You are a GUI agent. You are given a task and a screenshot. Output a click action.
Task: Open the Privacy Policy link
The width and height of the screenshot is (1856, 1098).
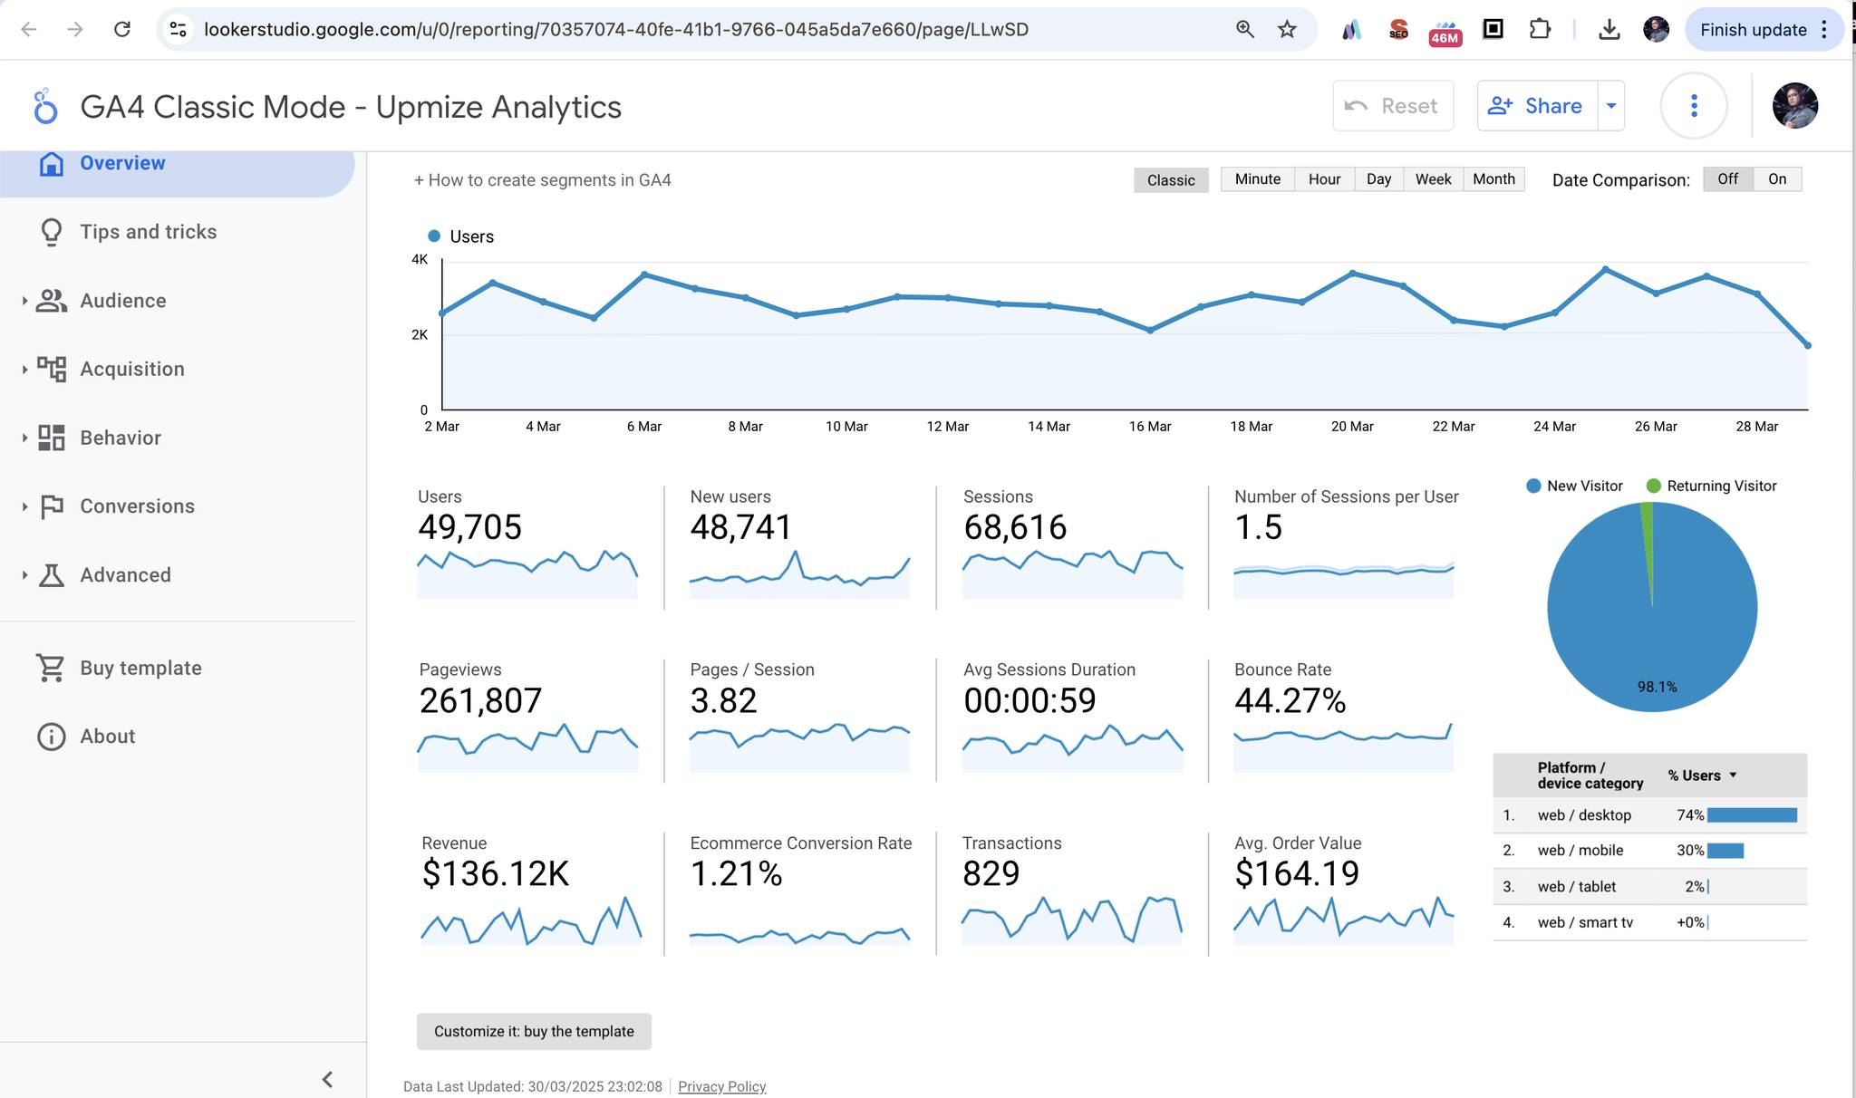[721, 1086]
